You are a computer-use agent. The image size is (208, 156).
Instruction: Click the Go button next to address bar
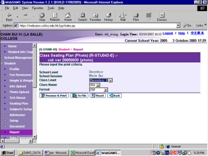[187, 25]
